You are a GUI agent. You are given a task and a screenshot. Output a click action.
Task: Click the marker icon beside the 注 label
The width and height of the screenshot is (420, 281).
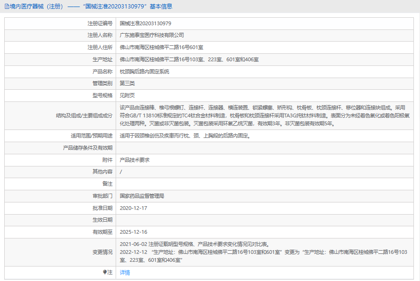[x=105, y=272]
